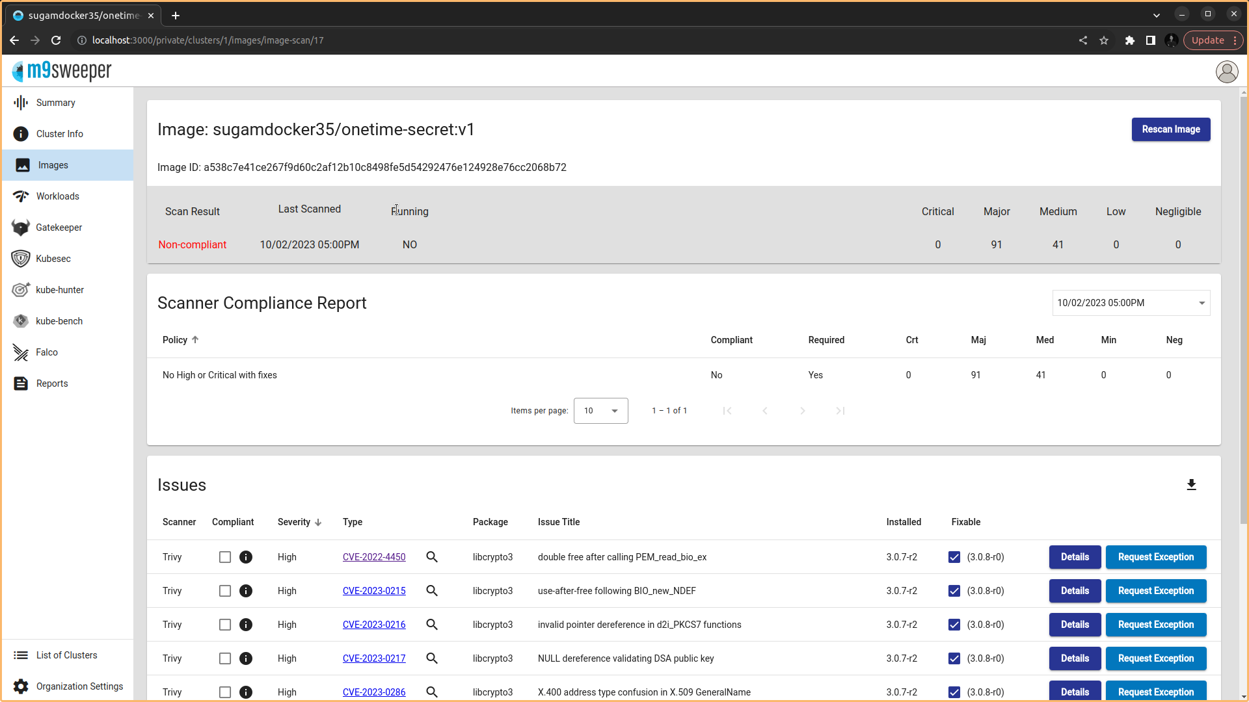The width and height of the screenshot is (1249, 702).
Task: Open Gatekeeper from the sidebar
Action: 59,227
